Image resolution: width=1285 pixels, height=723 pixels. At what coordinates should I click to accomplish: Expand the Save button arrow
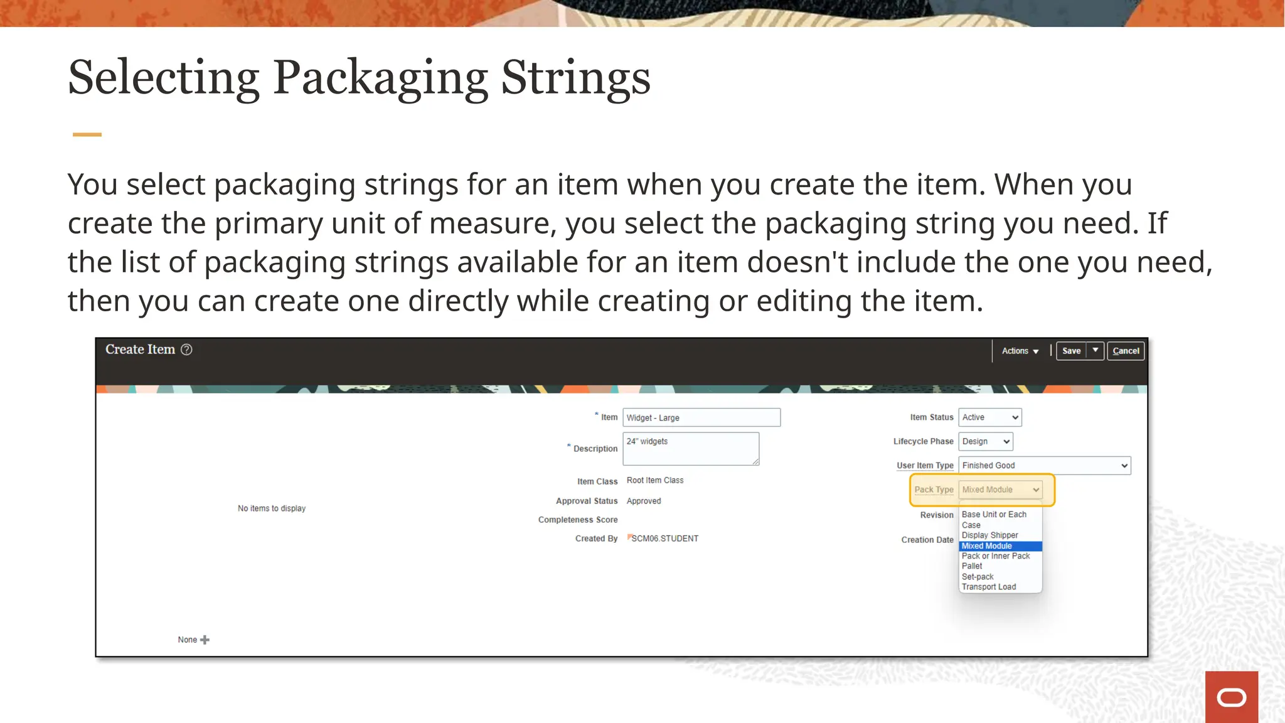pos(1096,350)
